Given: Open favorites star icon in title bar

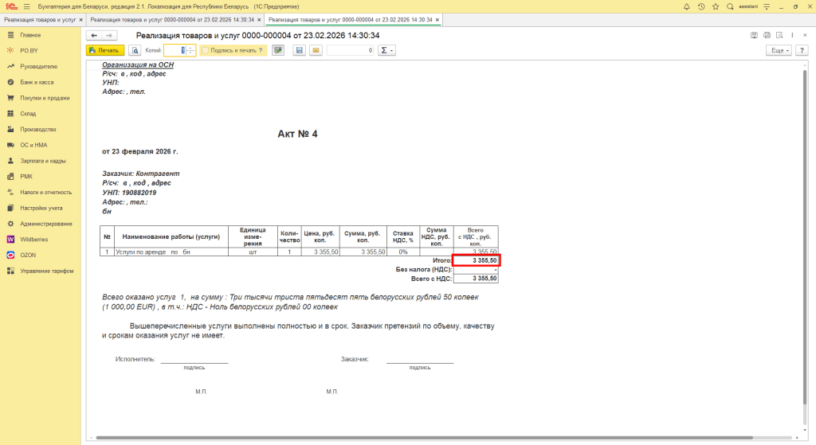Looking at the screenshot, I should (x=716, y=6).
